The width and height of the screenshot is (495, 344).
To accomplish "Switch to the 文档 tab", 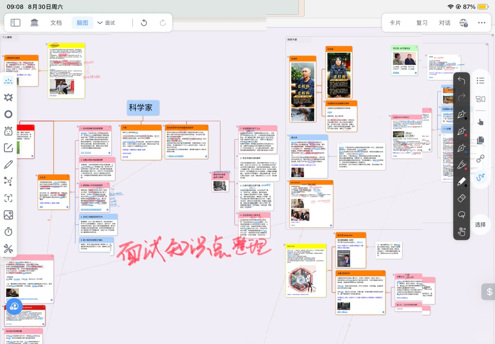I will point(56,23).
